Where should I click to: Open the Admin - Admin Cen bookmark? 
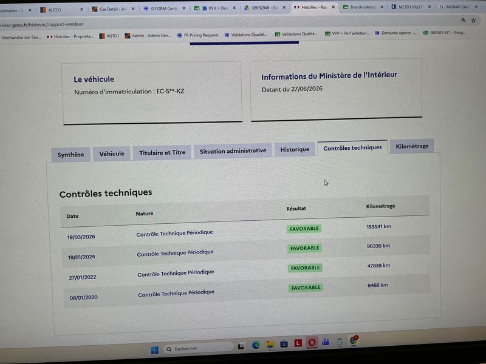pos(148,36)
